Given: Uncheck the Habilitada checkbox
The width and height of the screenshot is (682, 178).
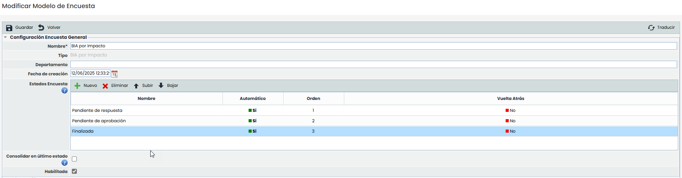Looking at the screenshot, I should coord(75,171).
